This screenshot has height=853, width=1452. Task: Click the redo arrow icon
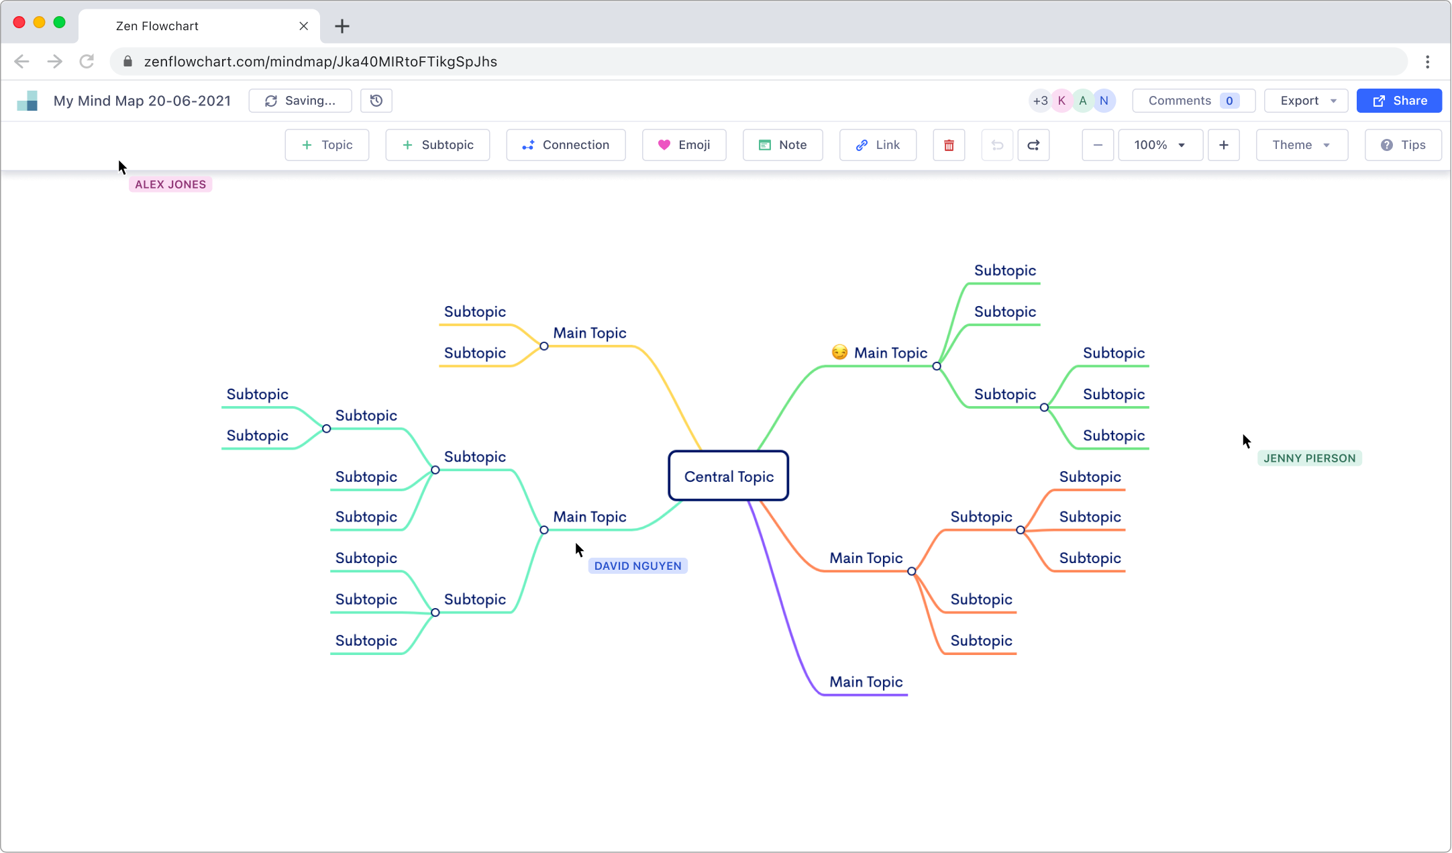[x=1033, y=145]
